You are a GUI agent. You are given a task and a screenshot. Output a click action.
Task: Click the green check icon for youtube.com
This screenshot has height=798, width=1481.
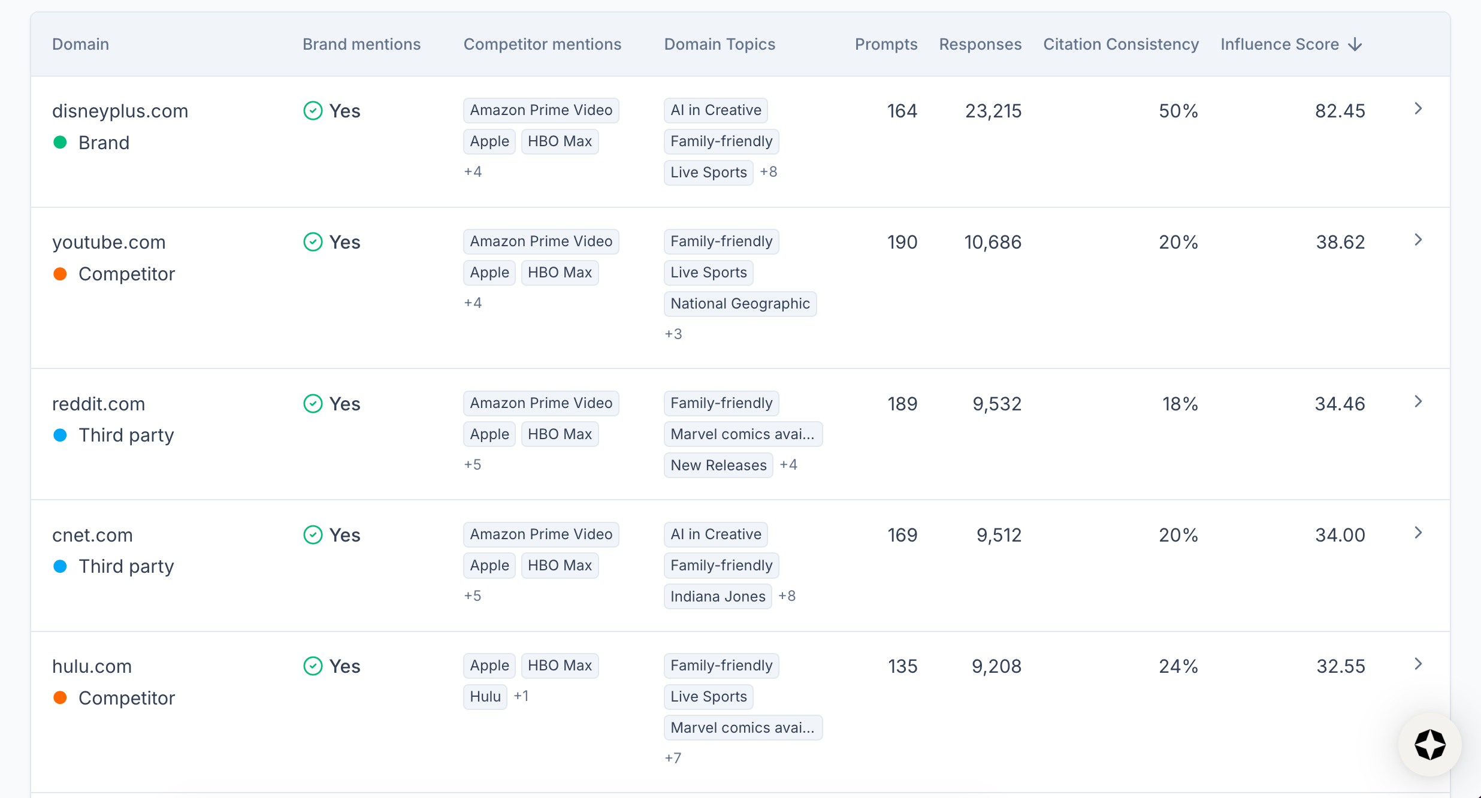tap(313, 242)
